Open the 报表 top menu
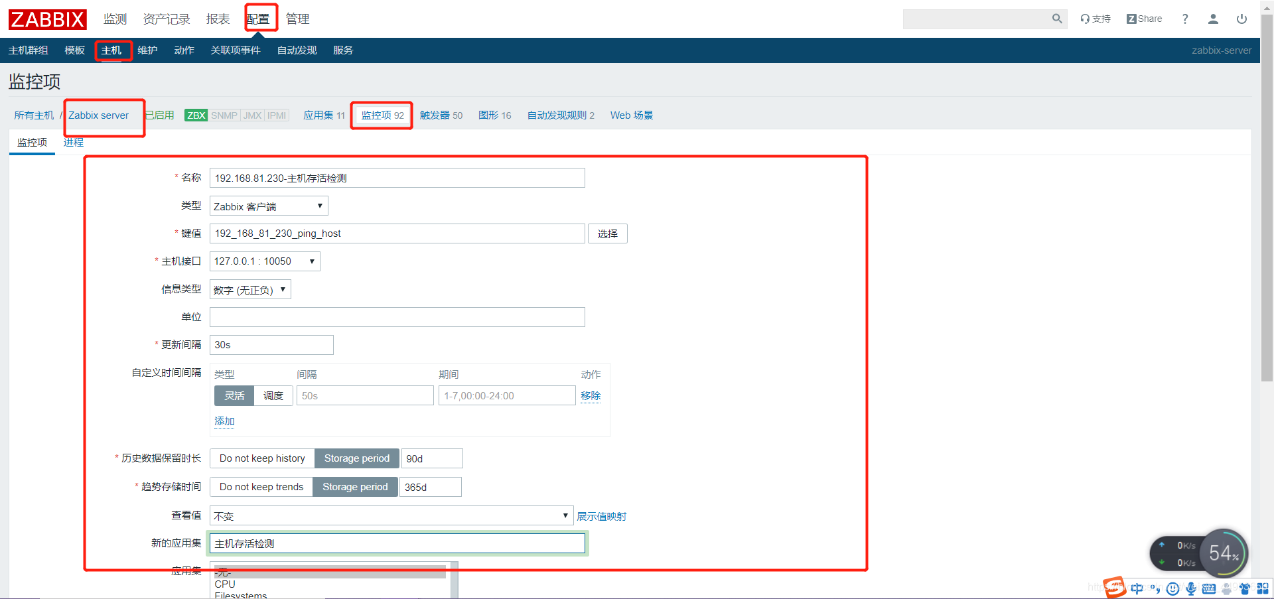The height and width of the screenshot is (599, 1274). tap(218, 19)
